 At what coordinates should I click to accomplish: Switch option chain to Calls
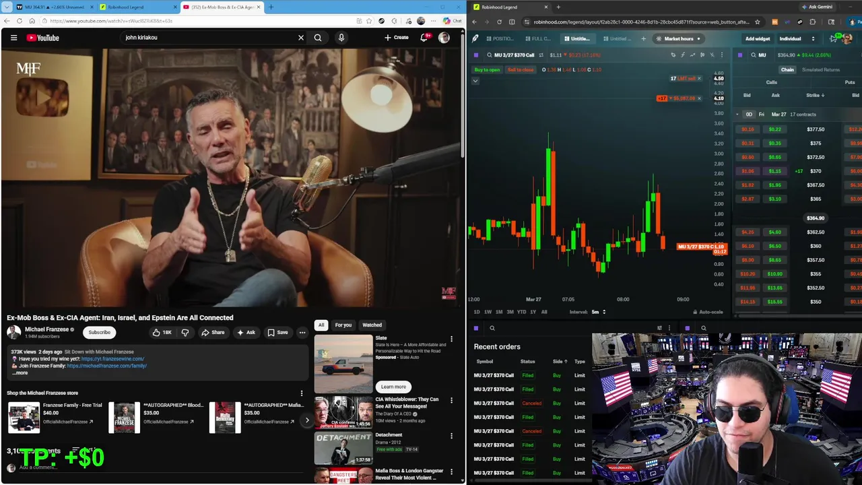[772, 82]
